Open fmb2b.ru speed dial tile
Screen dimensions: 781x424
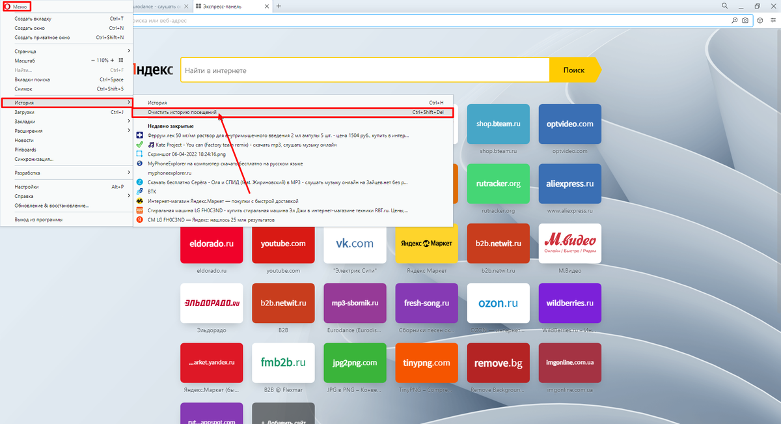click(283, 363)
